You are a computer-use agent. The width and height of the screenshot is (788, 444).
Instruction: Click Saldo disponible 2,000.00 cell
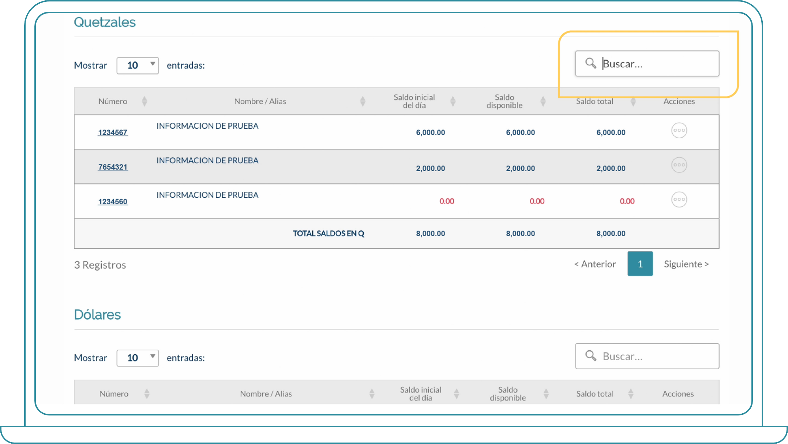[521, 168]
